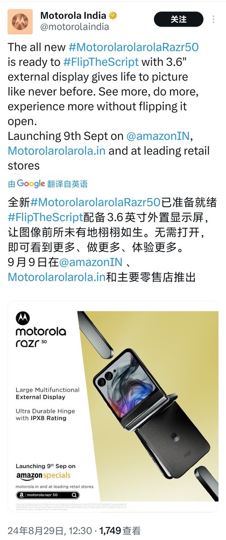
Task: Click the Google logo in translation note
Action: tap(31, 184)
